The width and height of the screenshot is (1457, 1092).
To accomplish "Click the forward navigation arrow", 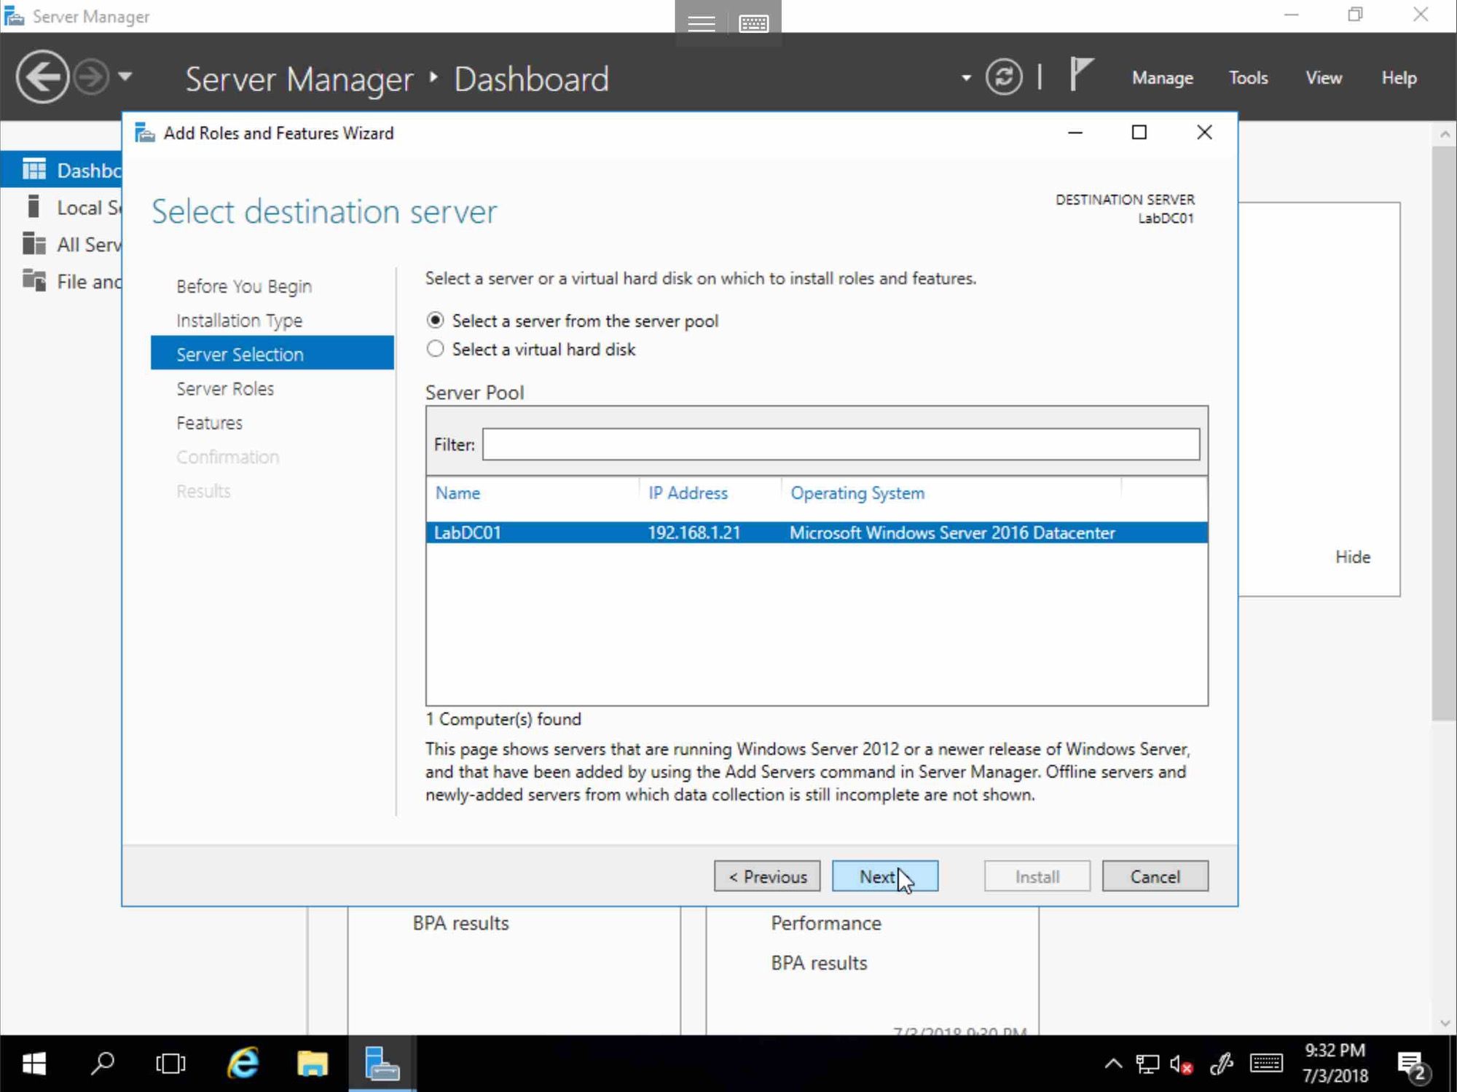I will pos(92,77).
